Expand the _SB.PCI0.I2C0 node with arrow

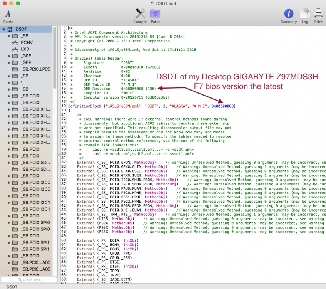[x=9, y=183]
